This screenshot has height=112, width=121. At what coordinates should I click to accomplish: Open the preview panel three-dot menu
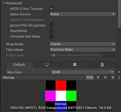click(x=119, y=77)
